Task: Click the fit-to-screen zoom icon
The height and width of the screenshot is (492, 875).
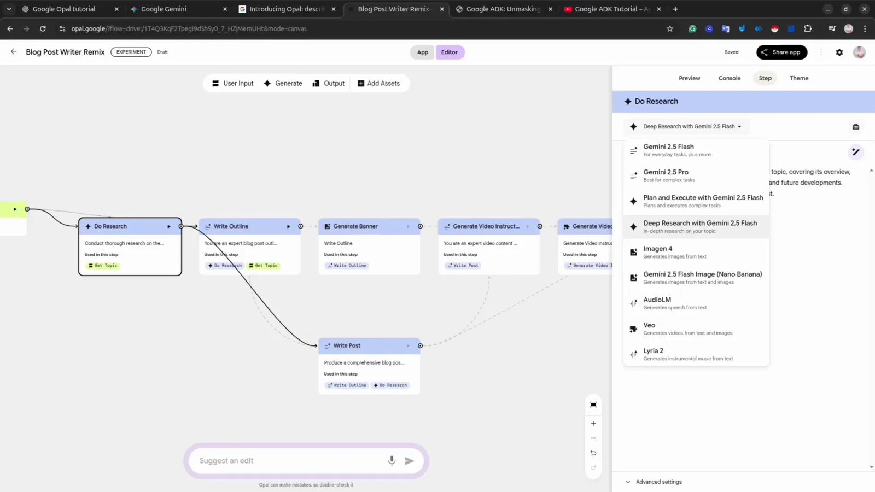Action: coord(593,405)
